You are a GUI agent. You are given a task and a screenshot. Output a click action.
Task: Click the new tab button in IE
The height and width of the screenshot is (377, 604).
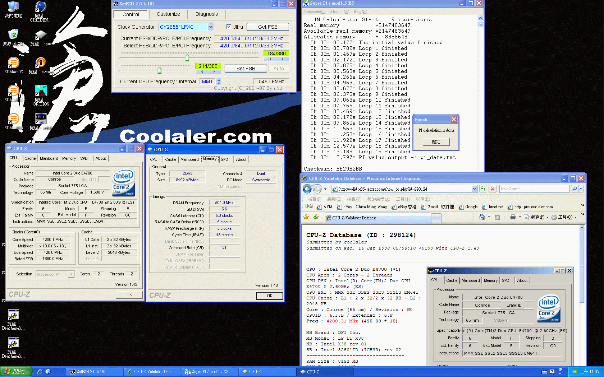tap(436, 218)
